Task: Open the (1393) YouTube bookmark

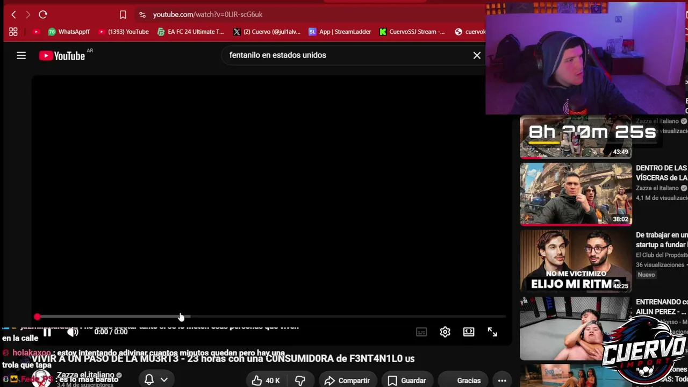Action: 123,32
